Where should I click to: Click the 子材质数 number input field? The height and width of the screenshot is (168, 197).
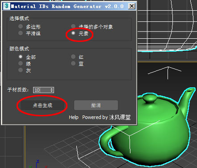[x=42, y=90]
